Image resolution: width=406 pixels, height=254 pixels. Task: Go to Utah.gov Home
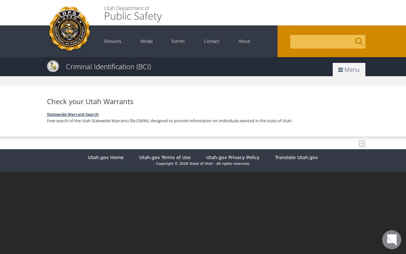tap(106, 157)
